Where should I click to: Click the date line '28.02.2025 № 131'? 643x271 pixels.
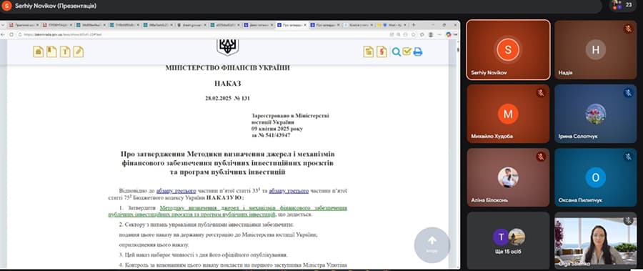[x=228, y=99]
